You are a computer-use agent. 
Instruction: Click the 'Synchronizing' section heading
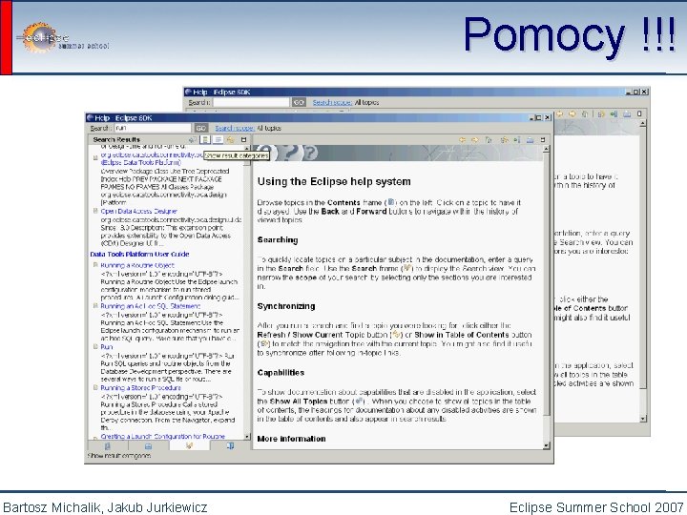click(x=286, y=306)
